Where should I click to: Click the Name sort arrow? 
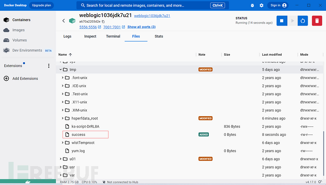coord(70,55)
